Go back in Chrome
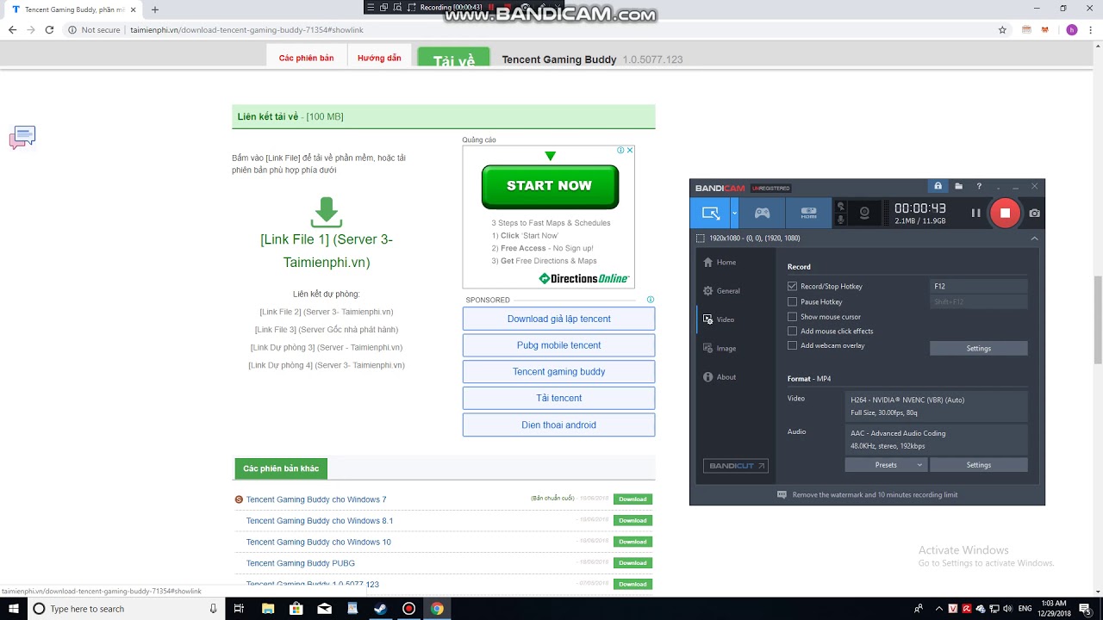 [x=12, y=29]
